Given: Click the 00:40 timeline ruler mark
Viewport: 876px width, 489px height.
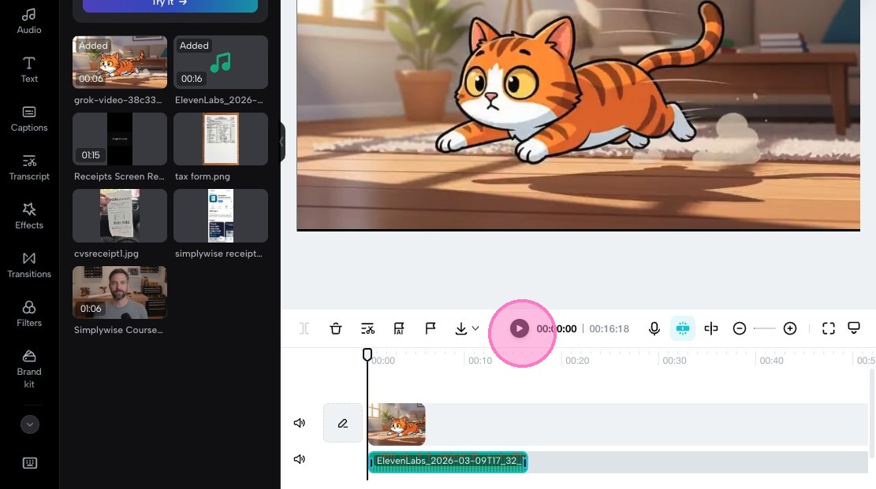Looking at the screenshot, I should click(x=772, y=361).
